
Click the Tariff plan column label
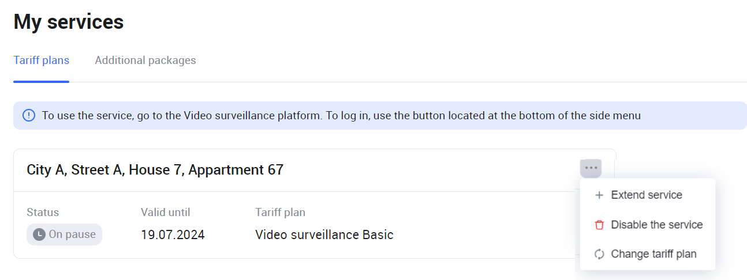[280, 213]
